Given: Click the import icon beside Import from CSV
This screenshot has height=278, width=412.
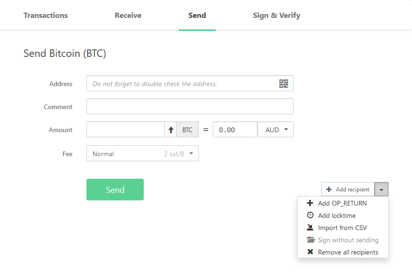Looking at the screenshot, I should click(x=310, y=227).
